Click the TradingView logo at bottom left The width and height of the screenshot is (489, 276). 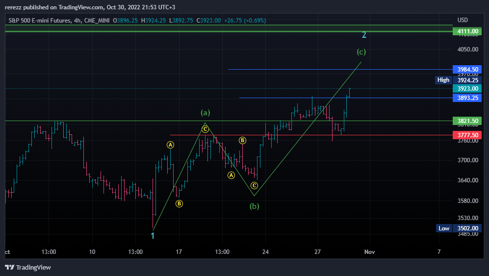click(x=28, y=267)
